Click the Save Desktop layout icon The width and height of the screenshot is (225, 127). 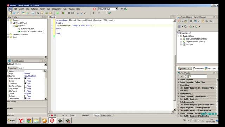click(122, 9)
